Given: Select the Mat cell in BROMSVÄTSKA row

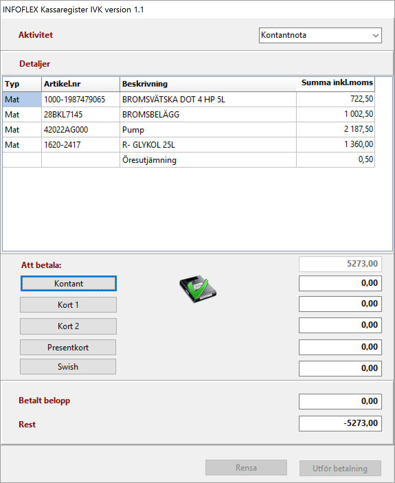Looking at the screenshot, I should [x=22, y=100].
